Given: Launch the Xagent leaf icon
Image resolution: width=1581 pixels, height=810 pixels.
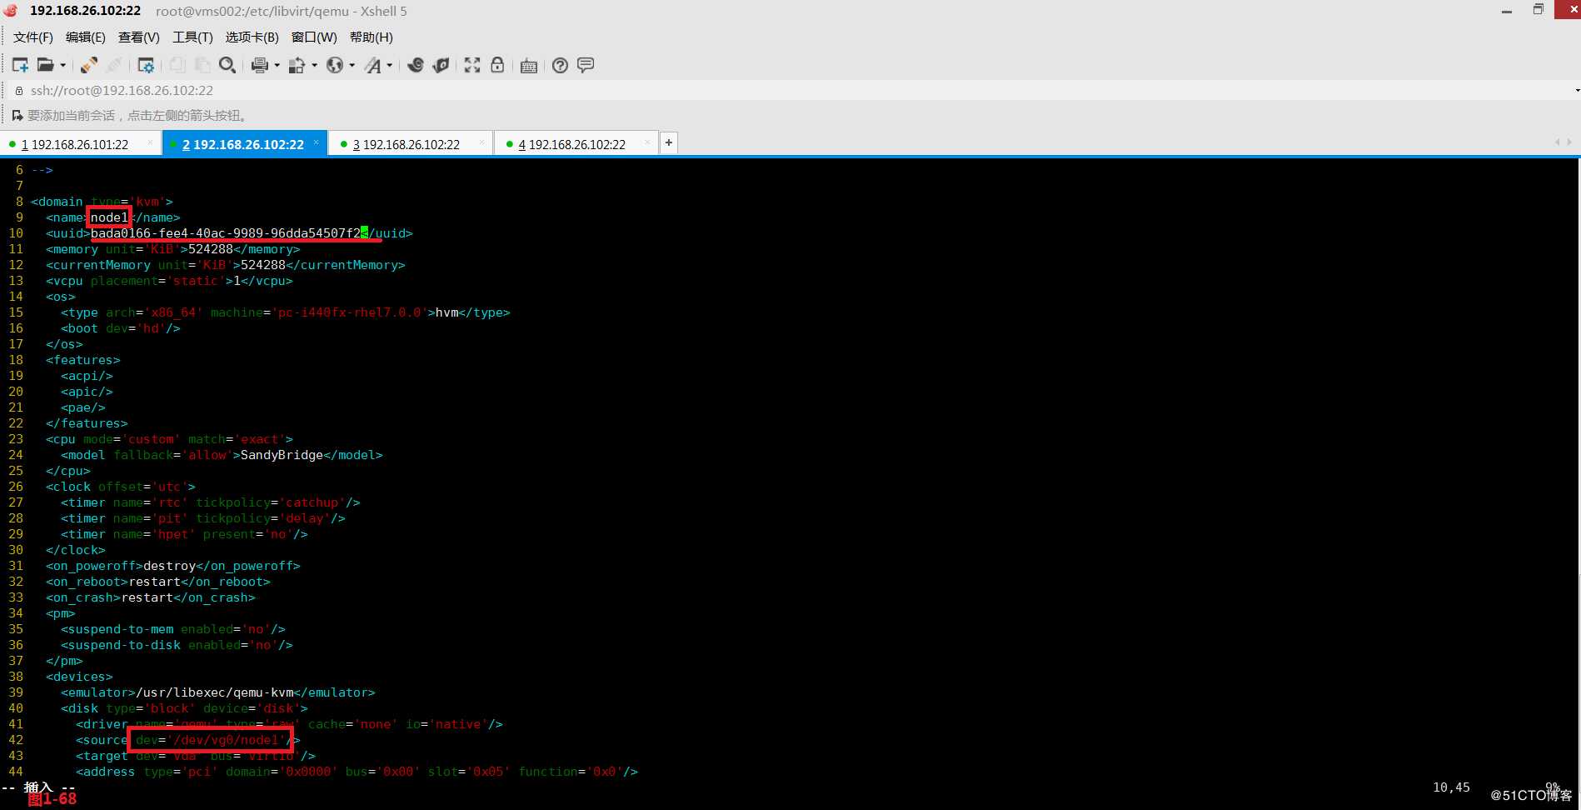Looking at the screenshot, I should (441, 65).
